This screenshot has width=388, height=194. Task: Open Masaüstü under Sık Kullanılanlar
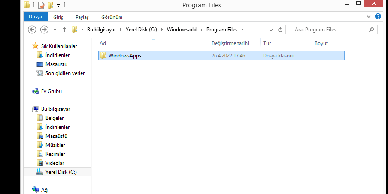56,64
